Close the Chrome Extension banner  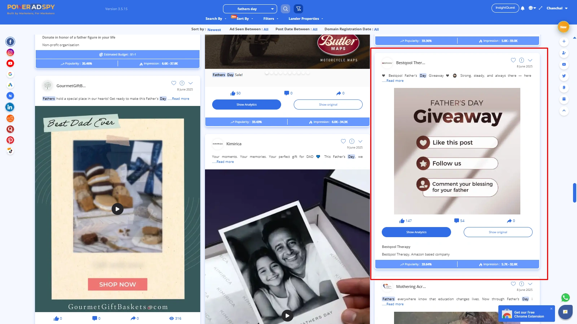[x=551, y=309]
